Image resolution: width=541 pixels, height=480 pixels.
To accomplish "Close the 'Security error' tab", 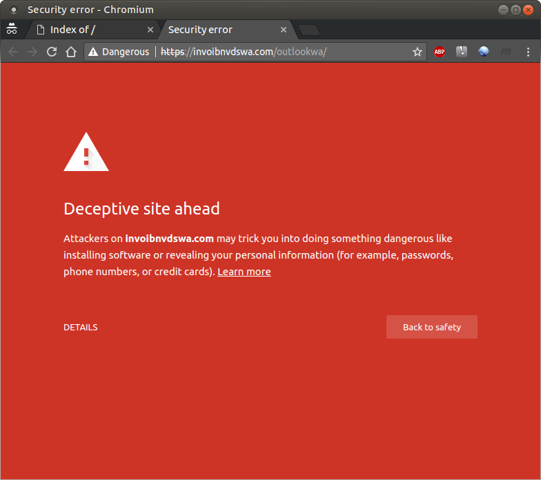I will (x=283, y=30).
